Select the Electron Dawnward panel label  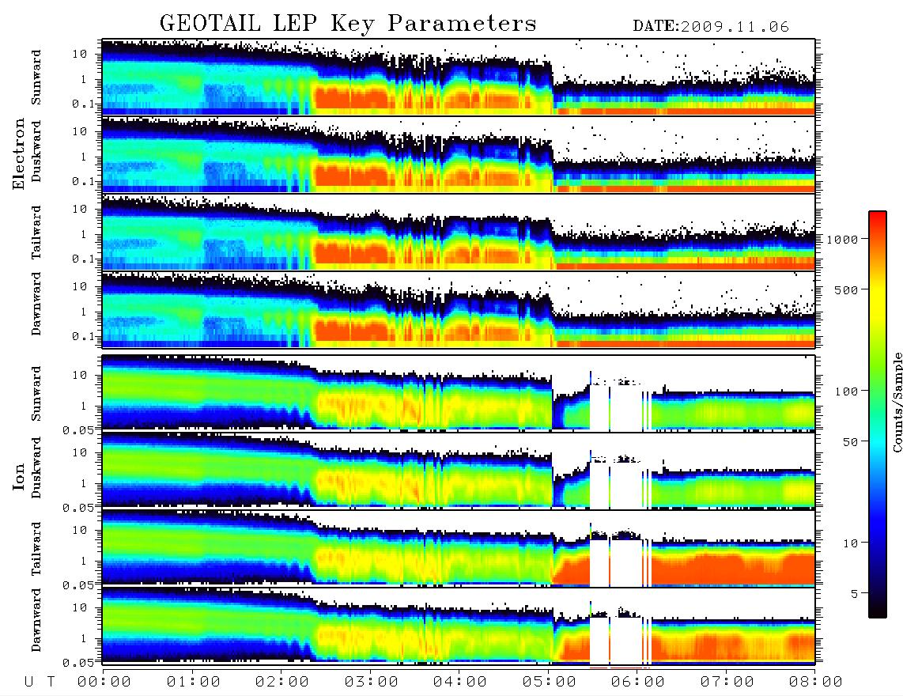pos(36,304)
